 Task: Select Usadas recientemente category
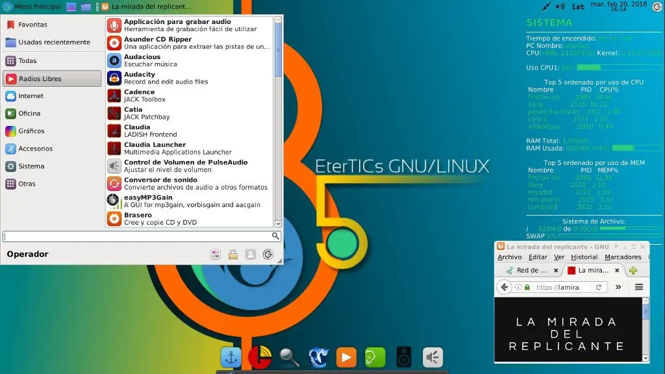53,42
